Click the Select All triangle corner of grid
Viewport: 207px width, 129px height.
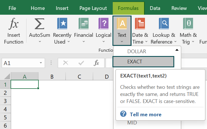(7, 76)
